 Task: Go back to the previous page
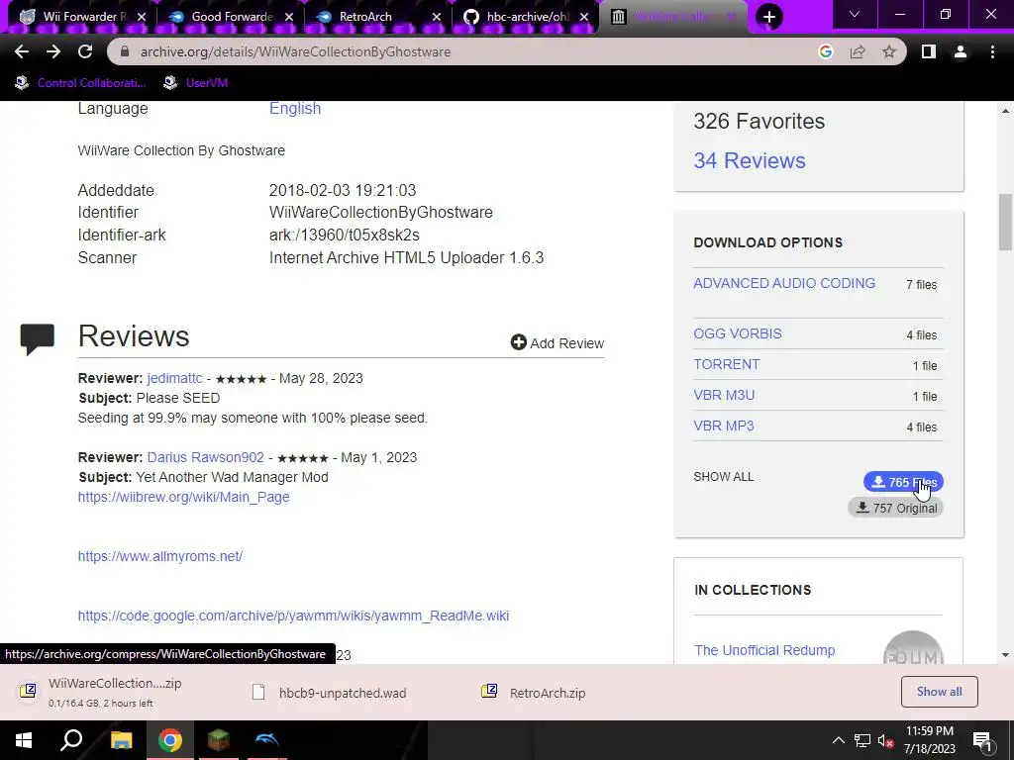click(22, 51)
